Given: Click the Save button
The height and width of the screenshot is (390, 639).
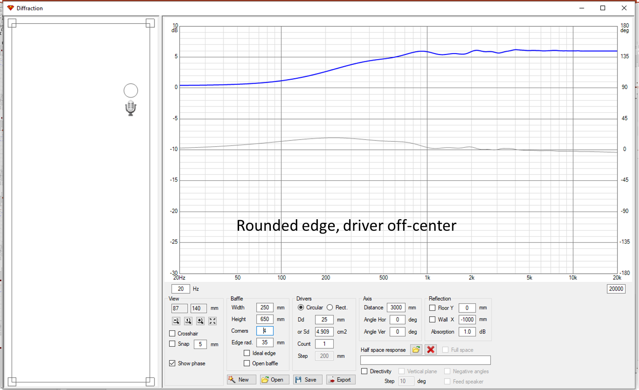Looking at the screenshot, I should pyautogui.click(x=308, y=380).
